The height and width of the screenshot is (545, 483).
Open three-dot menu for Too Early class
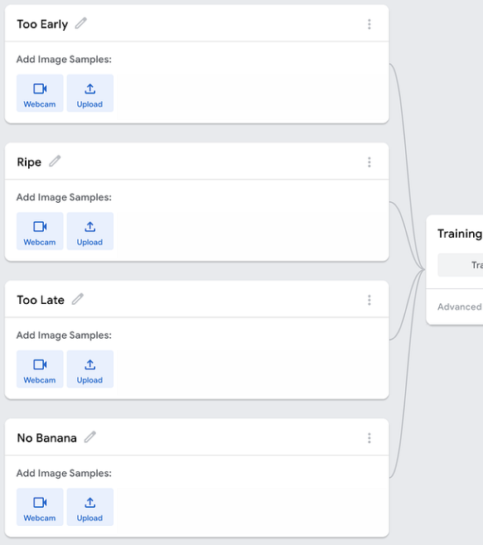(369, 24)
